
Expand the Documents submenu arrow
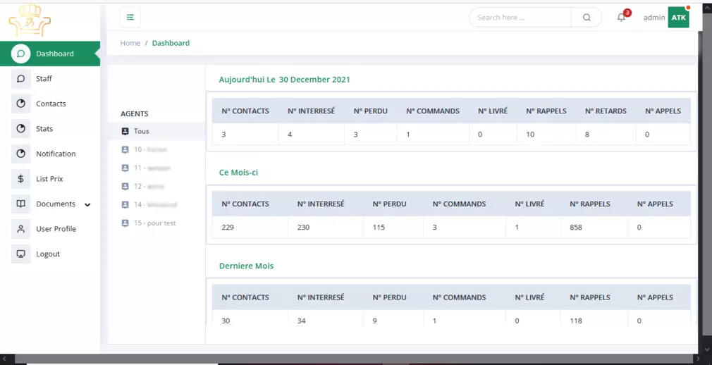click(x=88, y=205)
